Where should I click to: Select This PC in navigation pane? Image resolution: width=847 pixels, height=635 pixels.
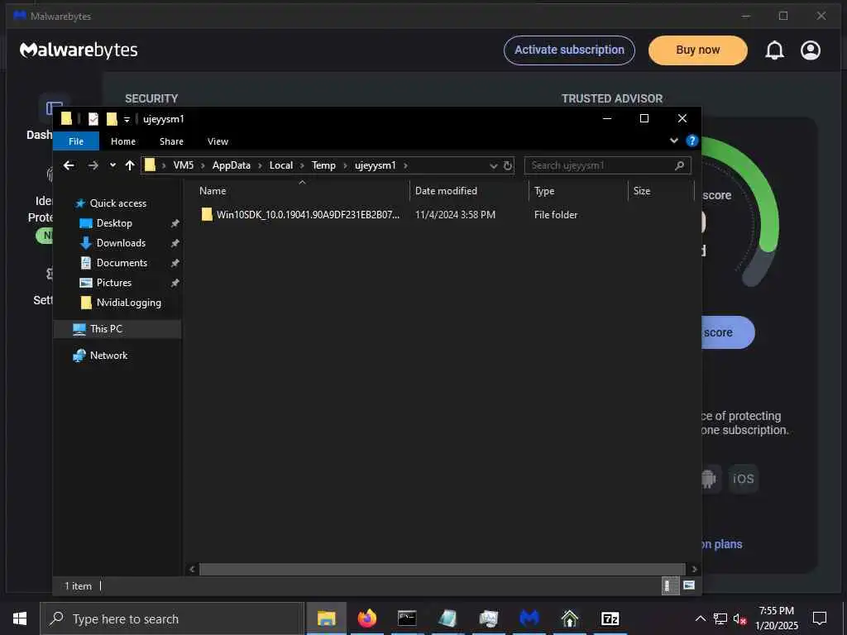[x=106, y=329]
